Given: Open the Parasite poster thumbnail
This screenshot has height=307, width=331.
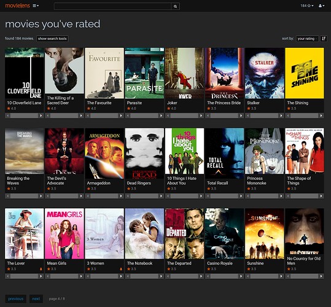Looking at the screenshot, I should pyautogui.click(x=144, y=73).
